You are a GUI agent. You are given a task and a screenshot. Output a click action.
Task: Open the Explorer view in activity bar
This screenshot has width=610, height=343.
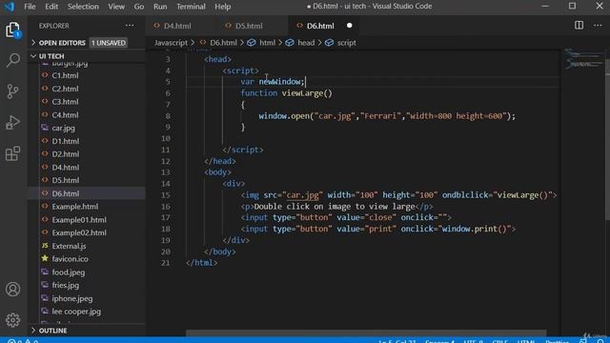point(12,30)
